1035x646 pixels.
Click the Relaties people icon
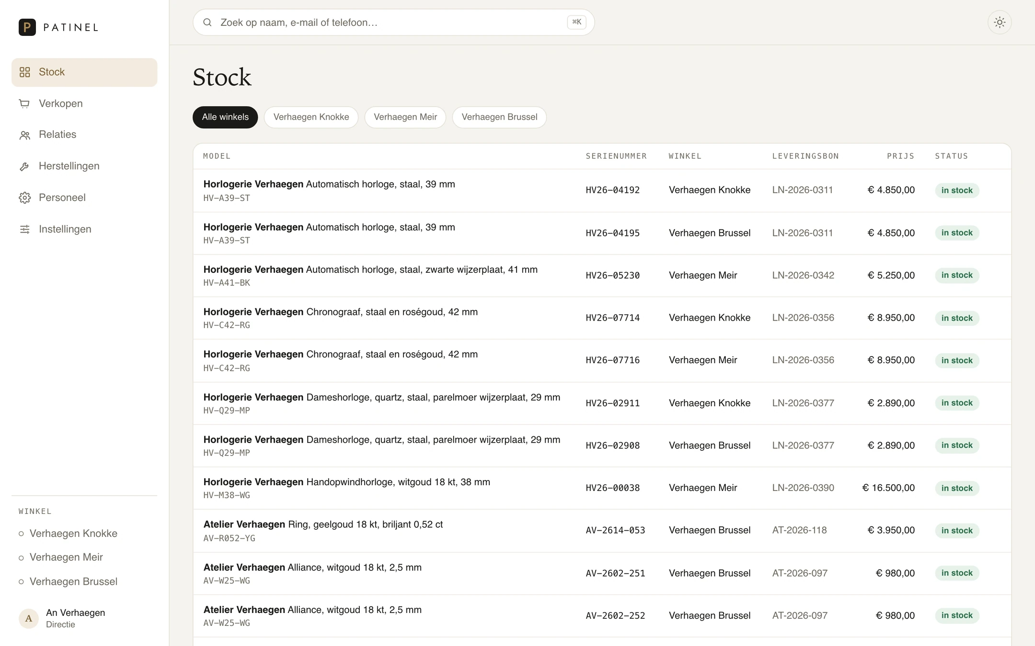[x=24, y=135]
